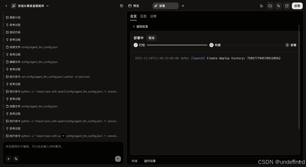Expand the 测试代码 step
The width and height of the screenshot is (306, 167).
pyautogui.click(x=13, y=32)
